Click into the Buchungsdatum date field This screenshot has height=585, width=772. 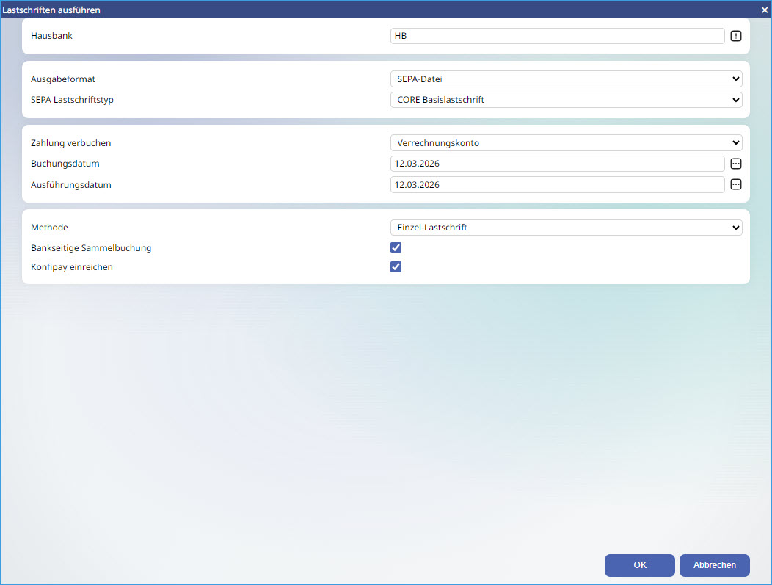click(557, 164)
